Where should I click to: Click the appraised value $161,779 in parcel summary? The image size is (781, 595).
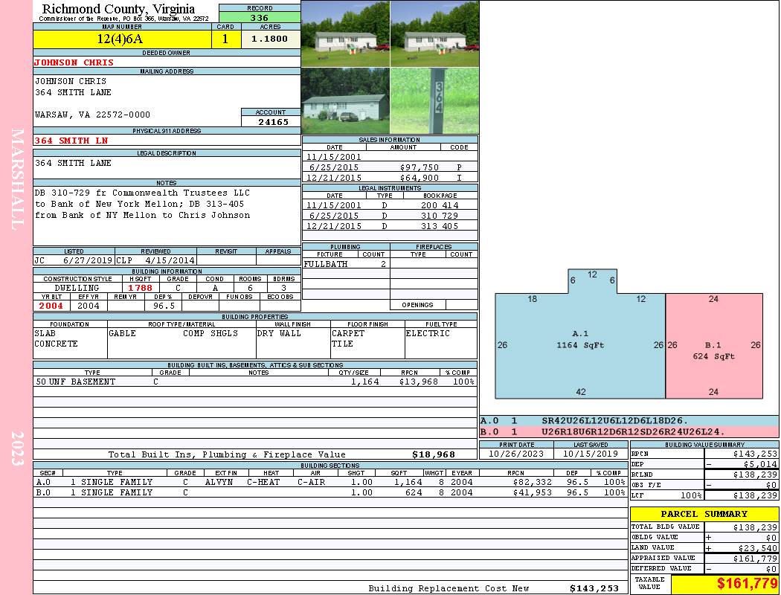click(x=755, y=559)
